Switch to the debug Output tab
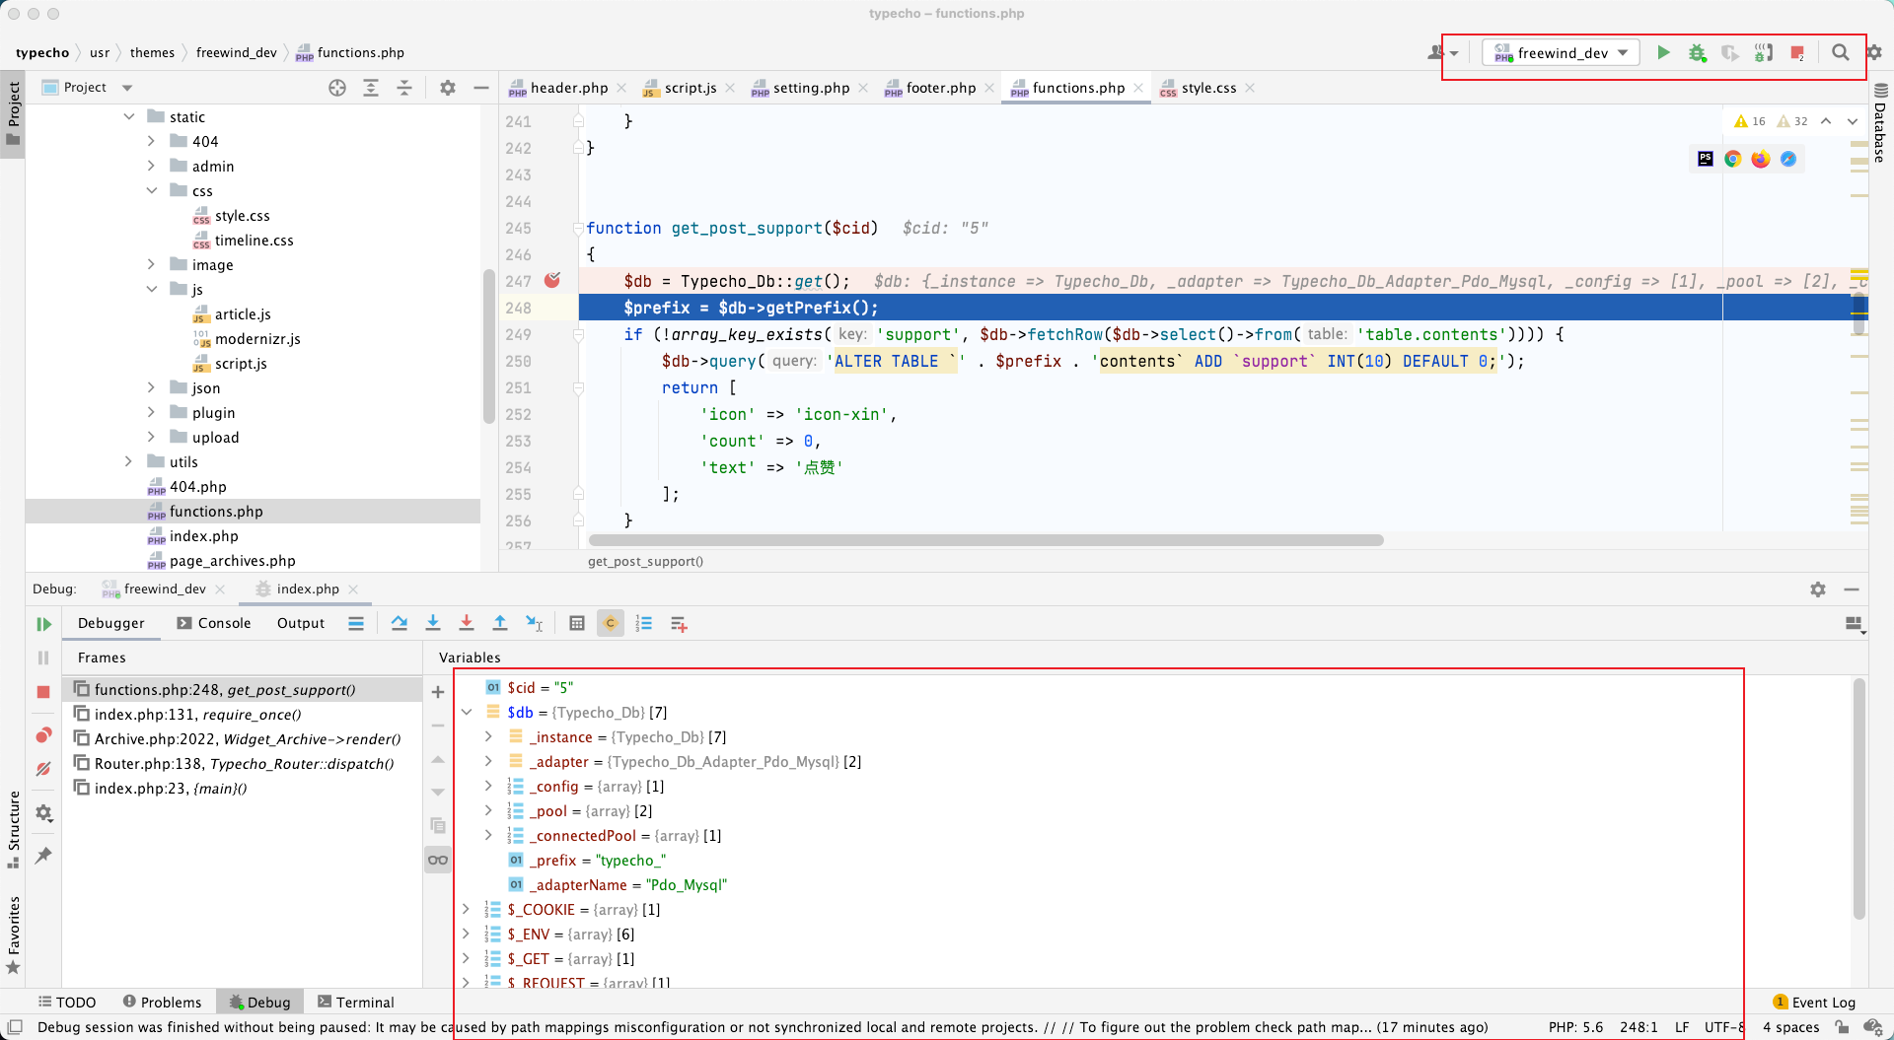The height and width of the screenshot is (1040, 1894). point(301,623)
